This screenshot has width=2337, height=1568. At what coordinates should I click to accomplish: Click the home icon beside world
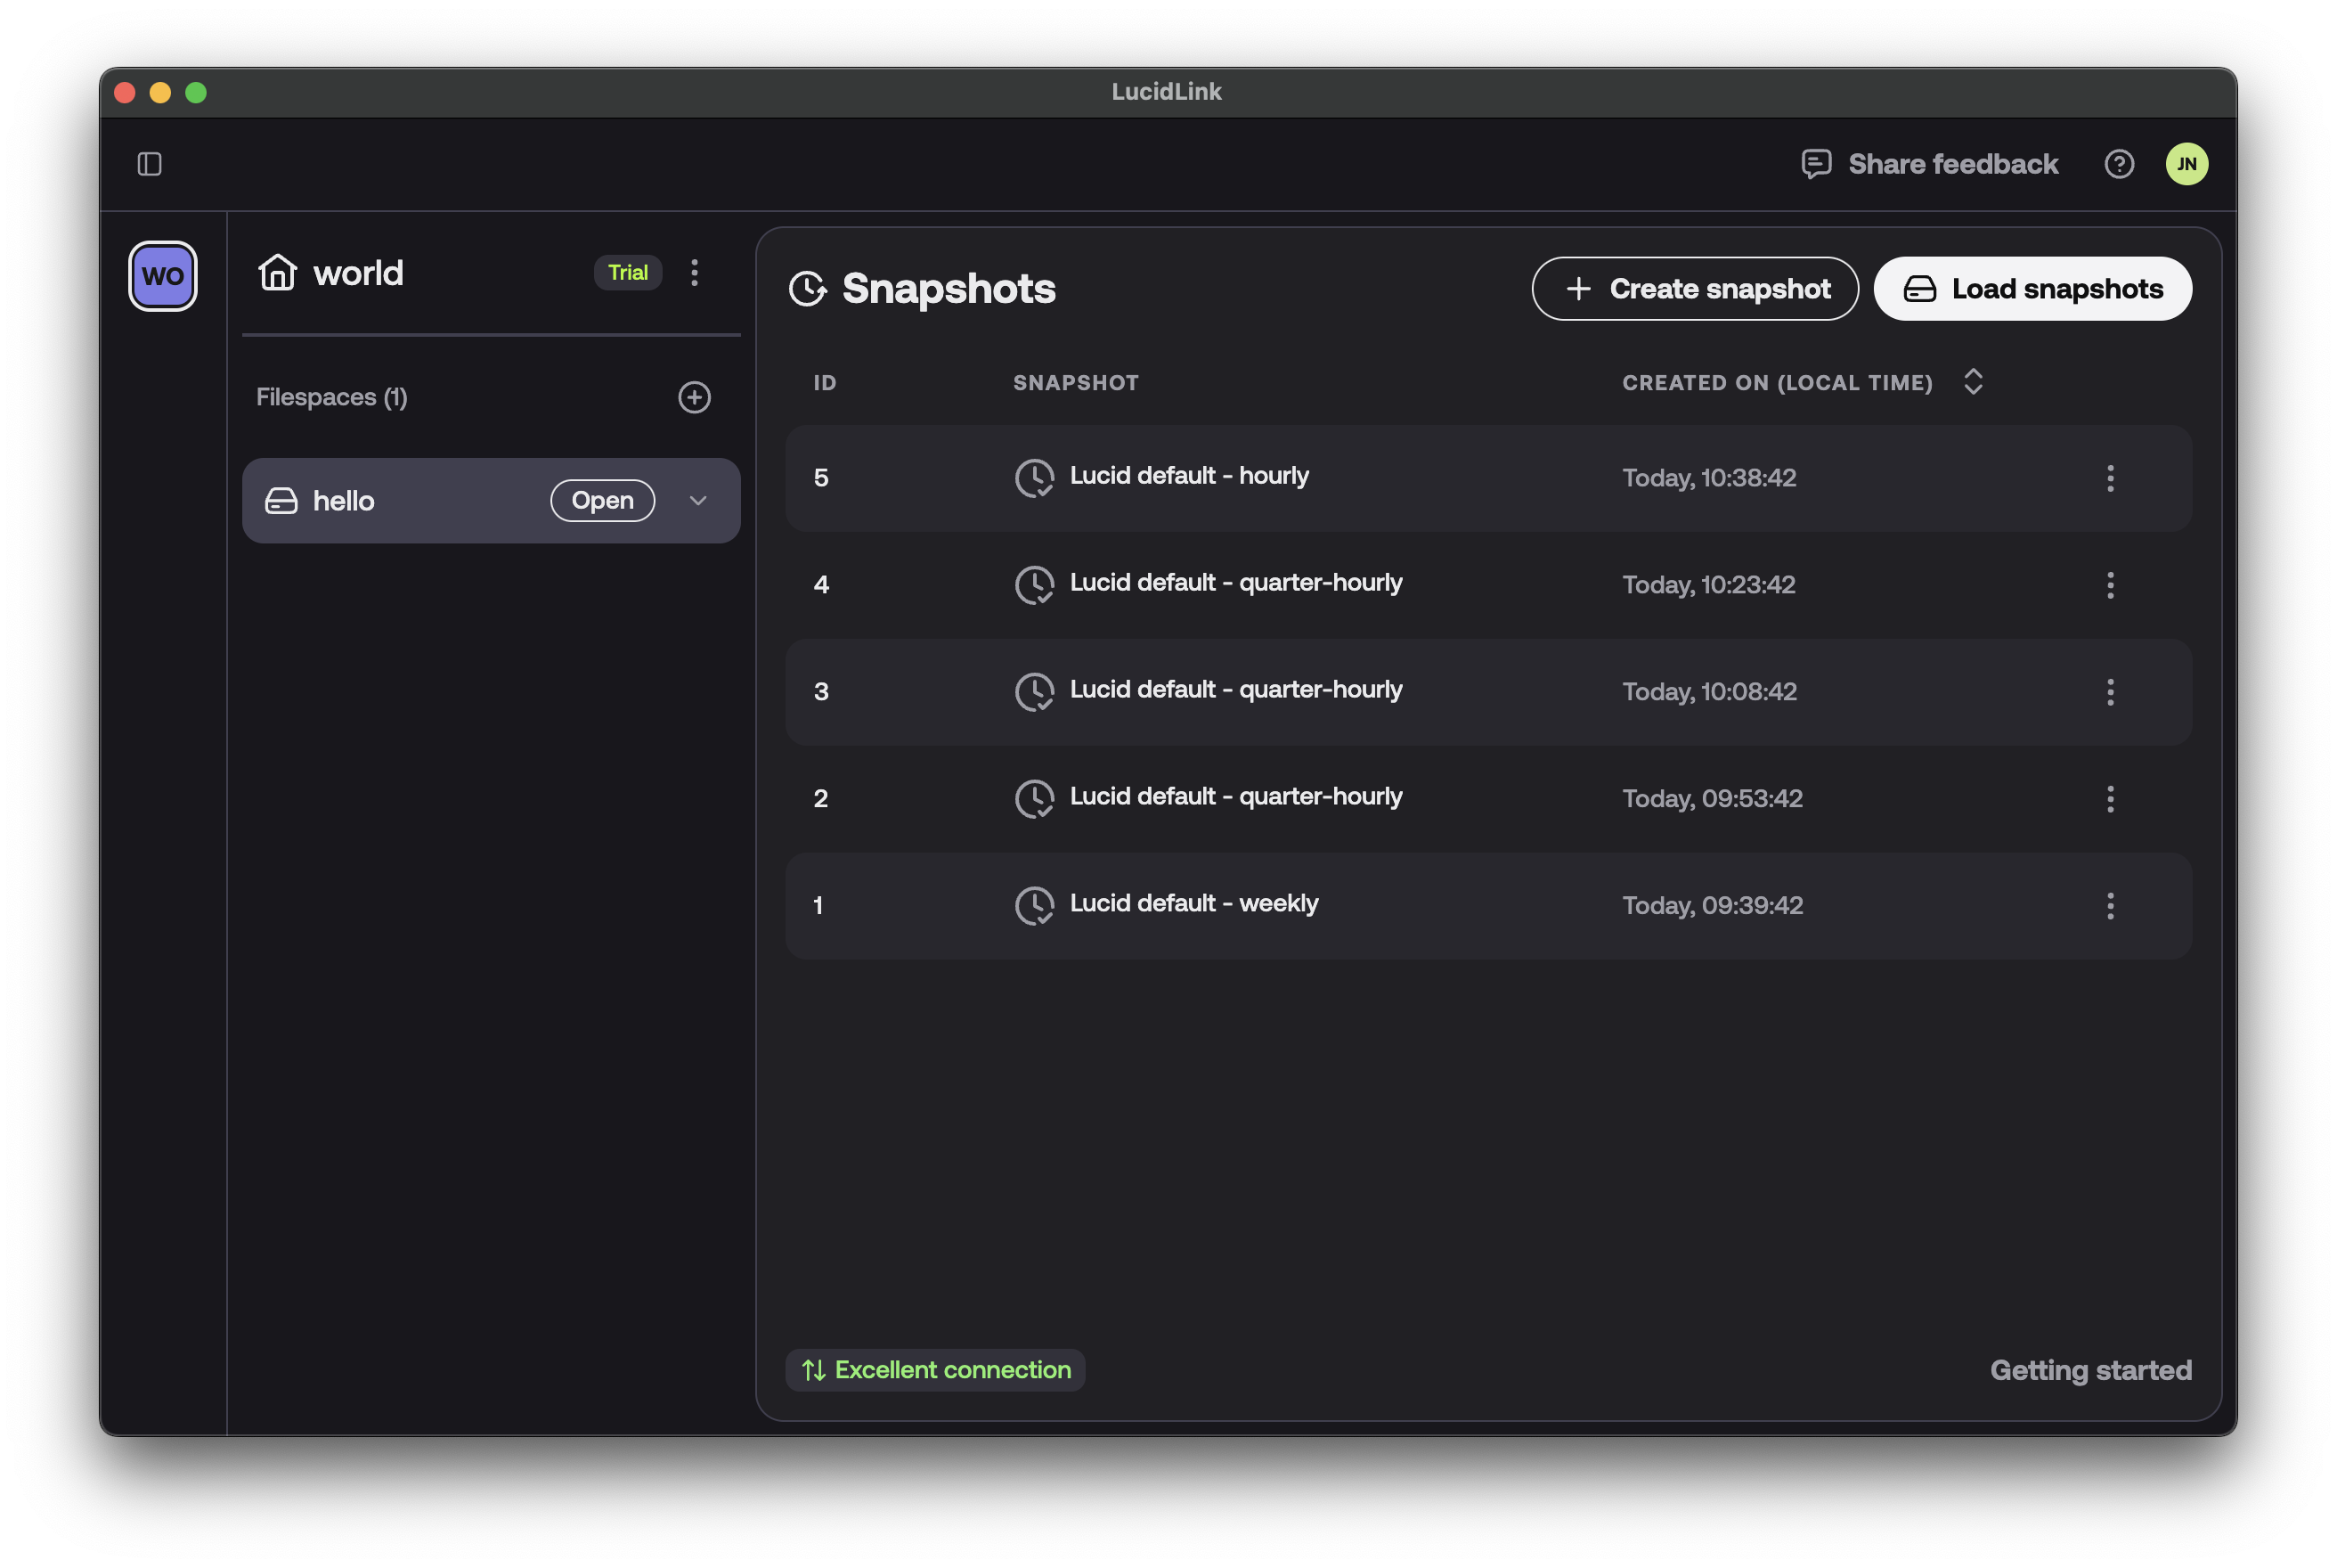[277, 272]
